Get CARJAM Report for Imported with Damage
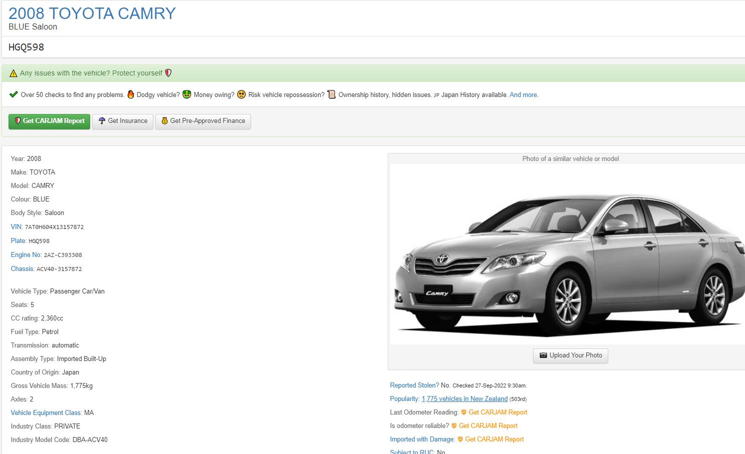This screenshot has height=454, width=745. pos(494,439)
